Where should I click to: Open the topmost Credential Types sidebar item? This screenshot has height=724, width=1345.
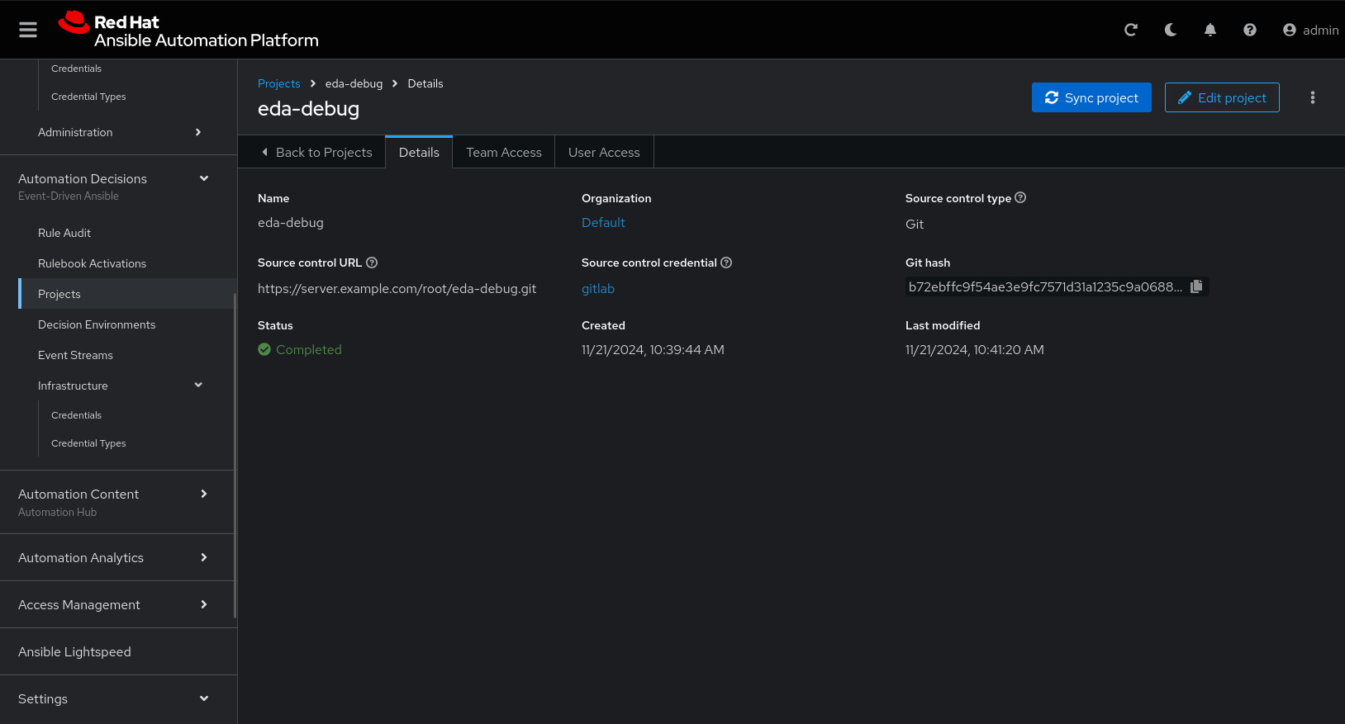[x=88, y=97]
